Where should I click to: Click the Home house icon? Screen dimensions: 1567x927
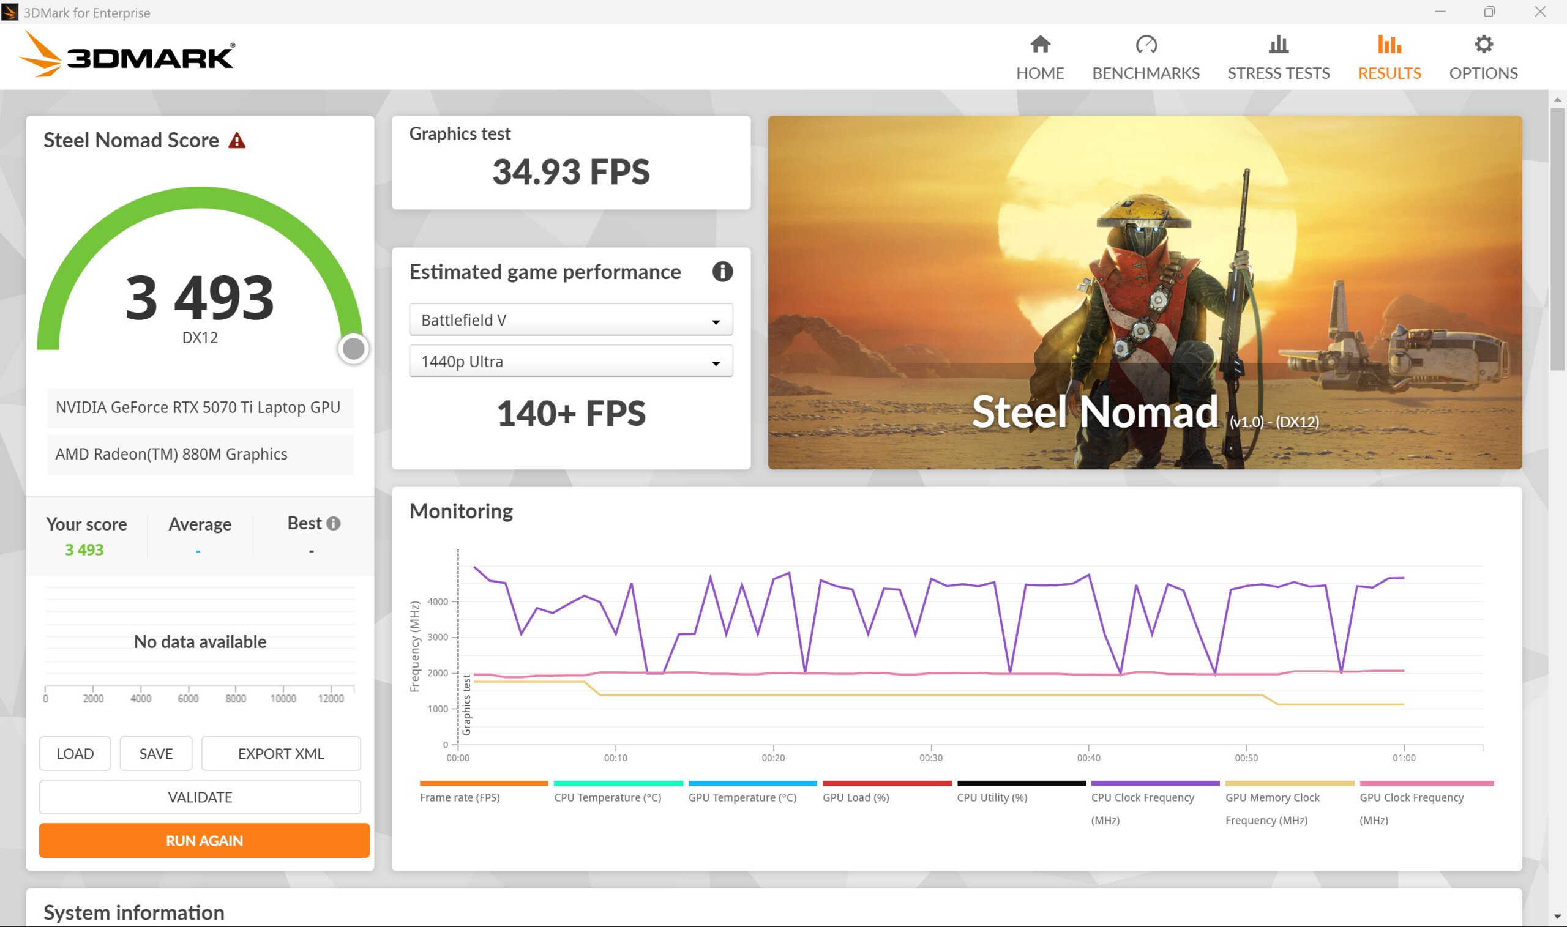click(x=1040, y=44)
